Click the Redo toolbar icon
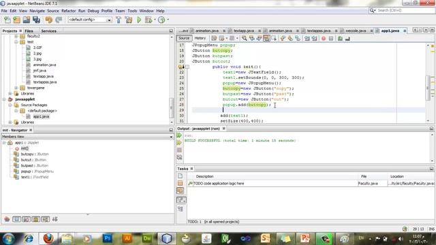The image size is (436, 245). pyautogui.click(x=59, y=20)
